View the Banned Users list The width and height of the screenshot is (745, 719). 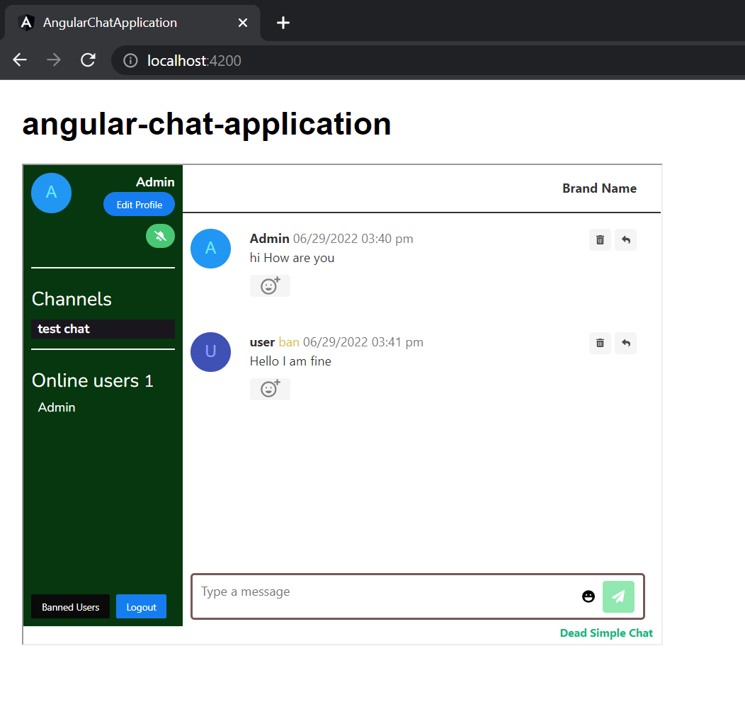(x=70, y=606)
